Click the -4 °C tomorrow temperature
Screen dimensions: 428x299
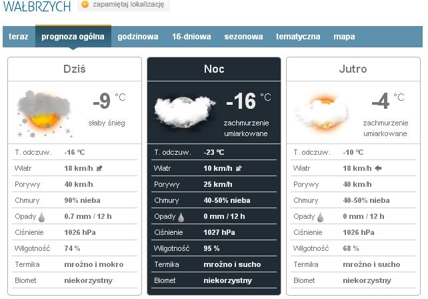(x=388, y=101)
